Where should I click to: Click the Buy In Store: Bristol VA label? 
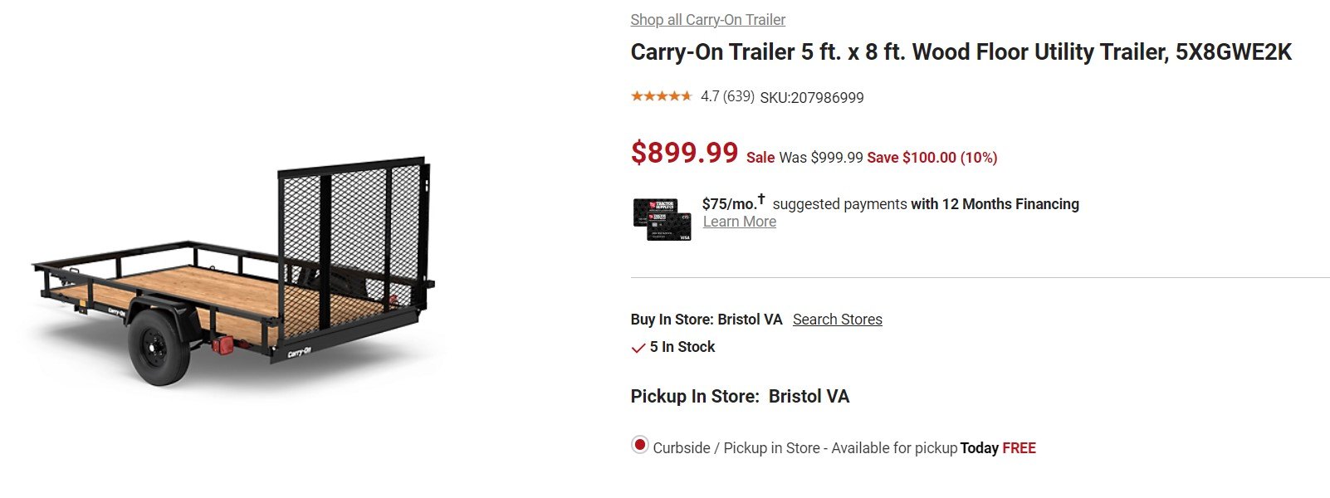[706, 320]
